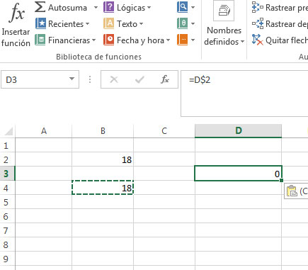Expand the Autosuma dropdown arrow
The height and width of the screenshot is (270, 308).
point(96,8)
